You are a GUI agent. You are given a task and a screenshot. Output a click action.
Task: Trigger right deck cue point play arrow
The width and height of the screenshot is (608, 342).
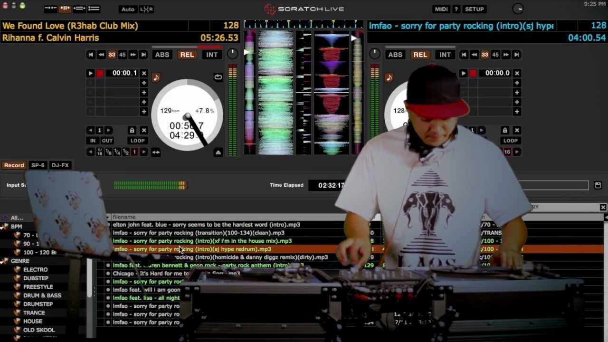(x=463, y=73)
